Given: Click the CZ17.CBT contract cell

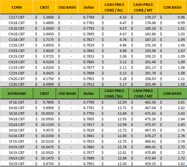Looking at the screenshot, I should (17, 17).
